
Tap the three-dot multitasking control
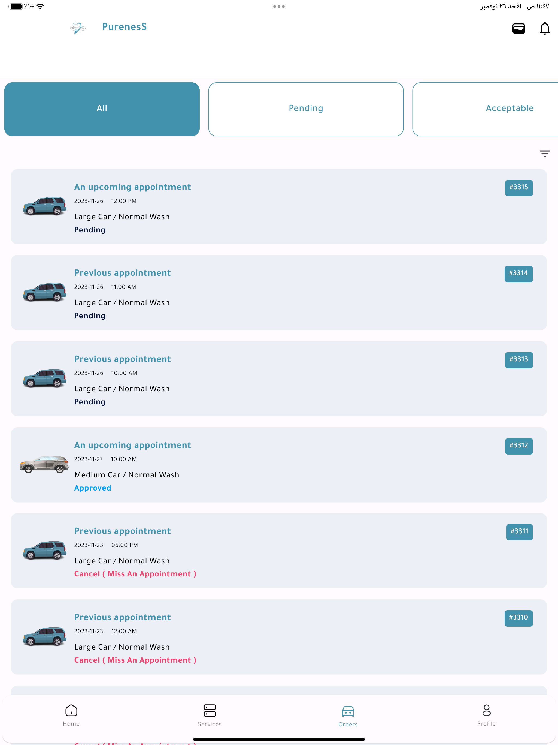click(279, 6)
